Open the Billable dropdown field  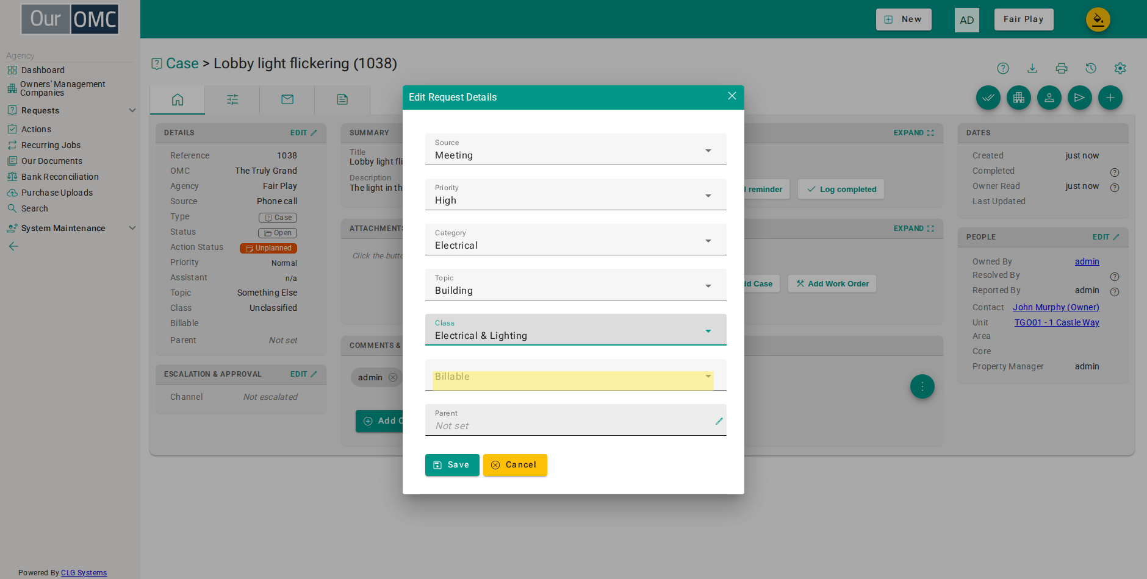(x=575, y=375)
